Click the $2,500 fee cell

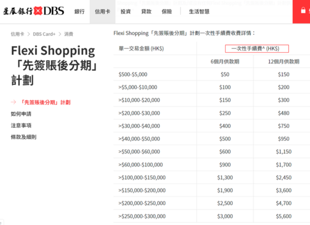point(225,203)
